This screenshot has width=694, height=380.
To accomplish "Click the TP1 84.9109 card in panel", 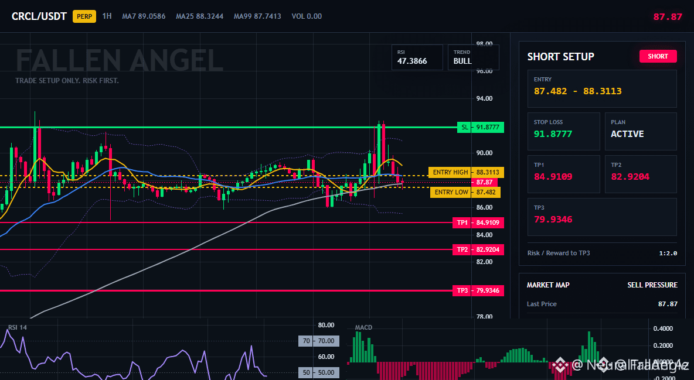I will pyautogui.click(x=563, y=174).
